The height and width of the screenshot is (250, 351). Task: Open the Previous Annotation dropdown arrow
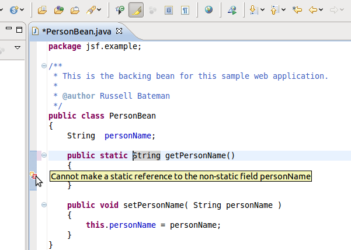(283, 10)
